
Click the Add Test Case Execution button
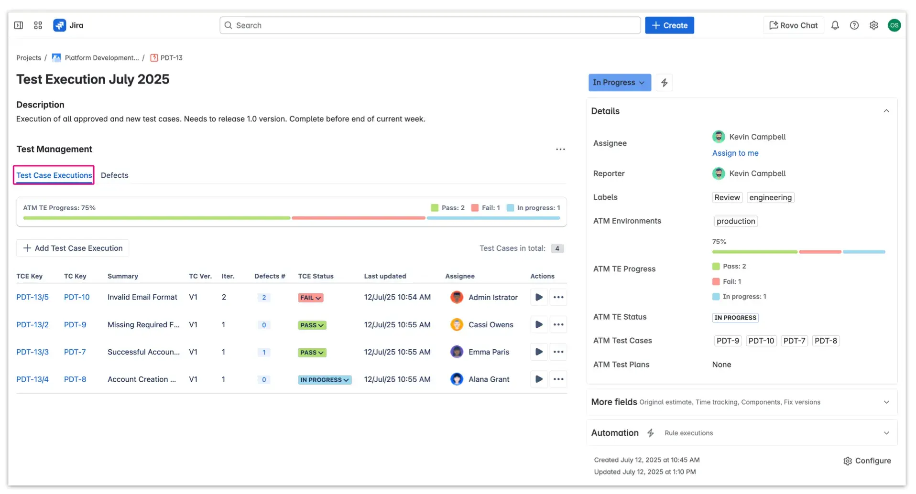(72, 248)
